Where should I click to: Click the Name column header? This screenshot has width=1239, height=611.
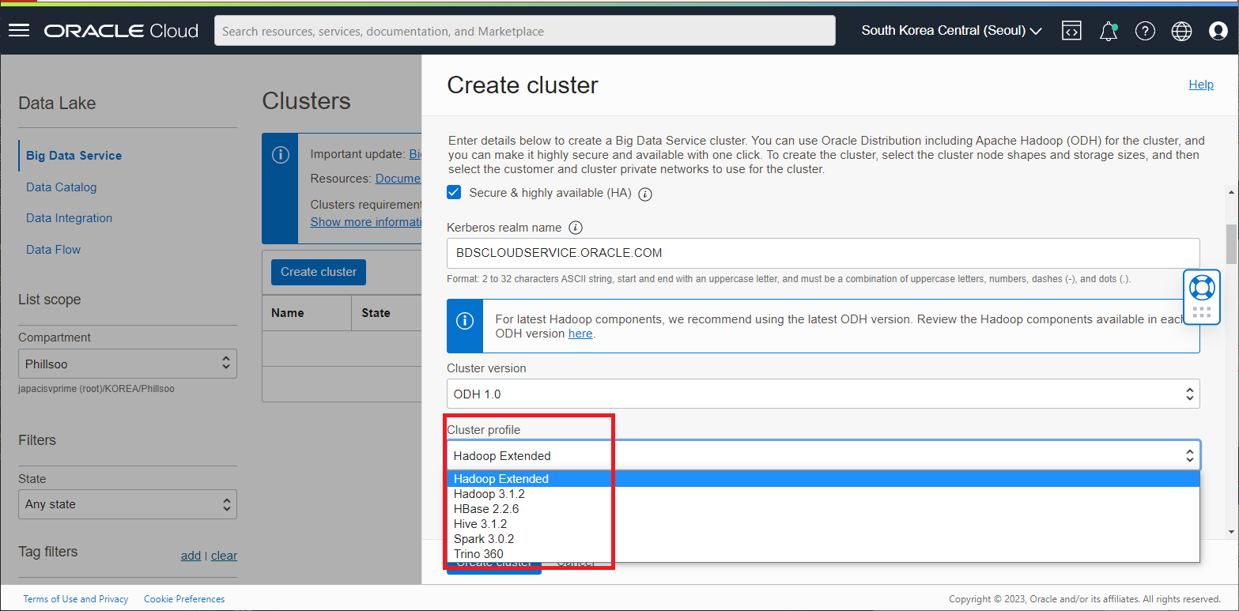click(x=288, y=313)
